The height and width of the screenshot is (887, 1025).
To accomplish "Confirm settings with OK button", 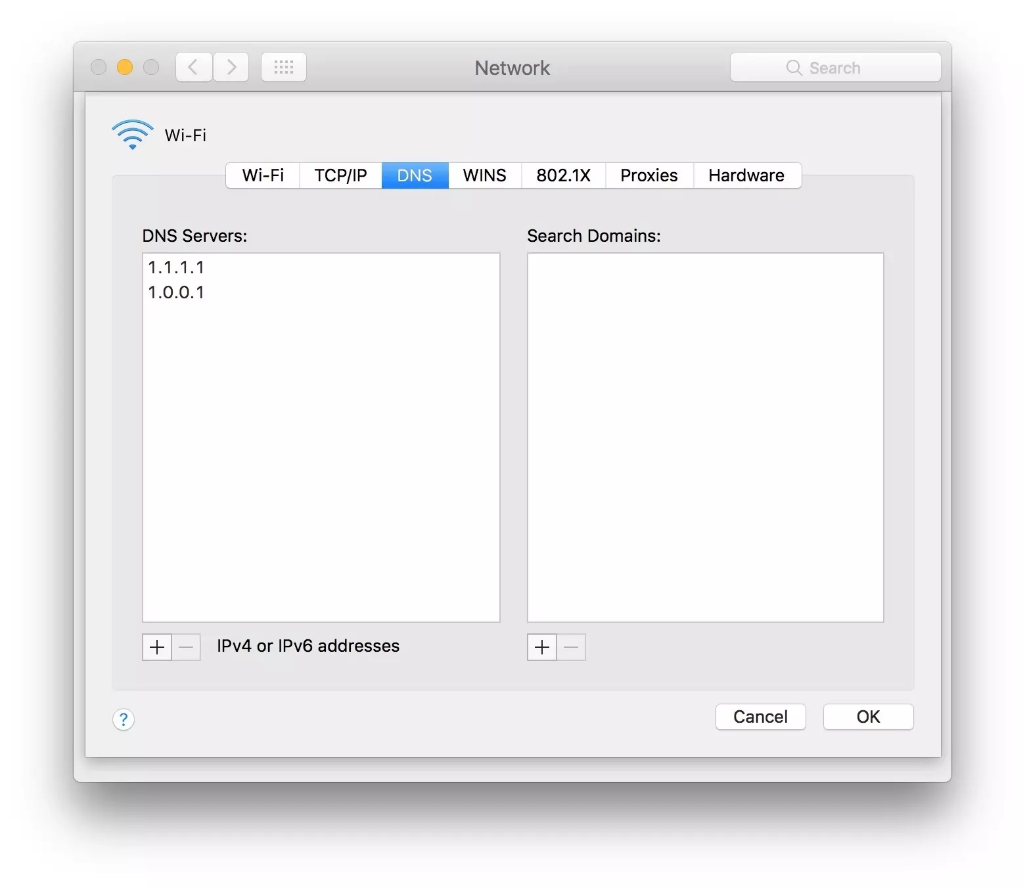I will click(x=869, y=717).
